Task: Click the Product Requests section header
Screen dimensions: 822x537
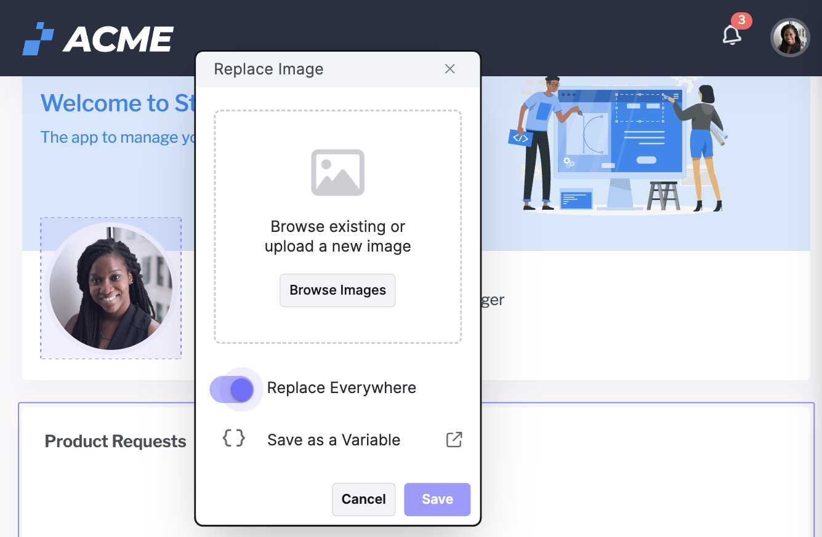Action: (115, 441)
